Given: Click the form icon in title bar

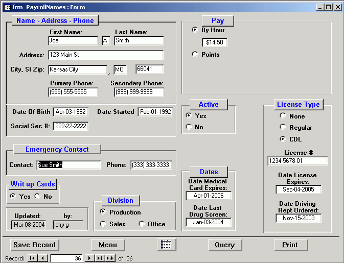Looking at the screenshot, I should point(7,7).
